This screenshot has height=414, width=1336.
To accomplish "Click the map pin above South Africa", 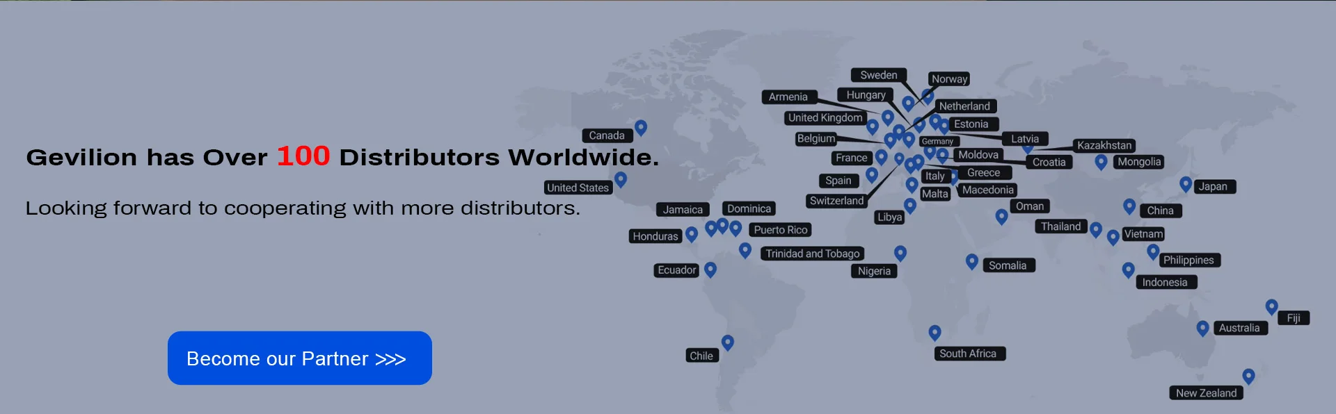I will 935,333.
